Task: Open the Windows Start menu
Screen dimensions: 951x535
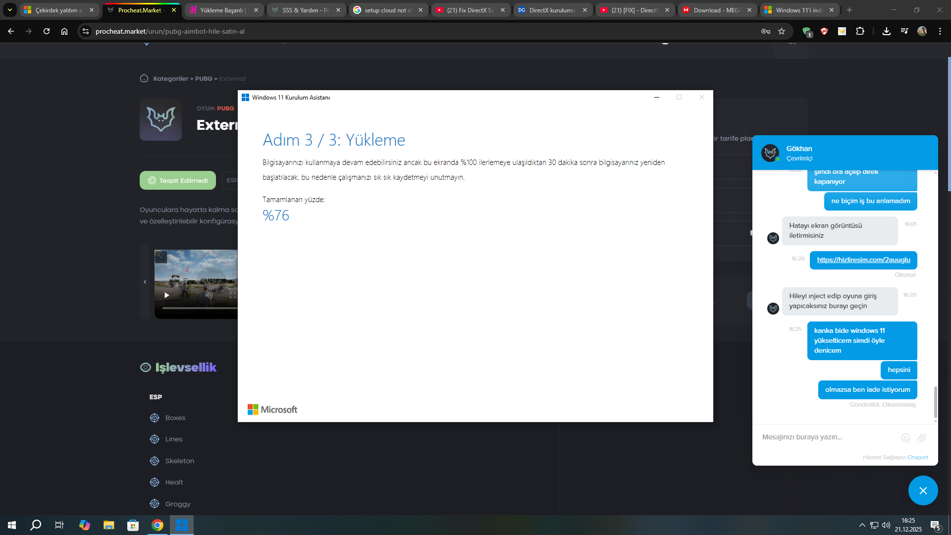Action: point(12,525)
